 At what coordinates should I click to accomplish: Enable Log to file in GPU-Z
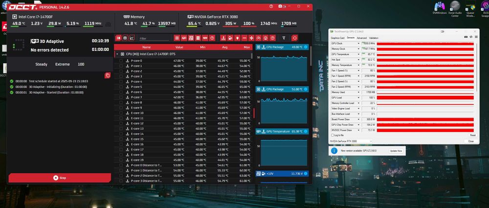click(x=332, y=135)
